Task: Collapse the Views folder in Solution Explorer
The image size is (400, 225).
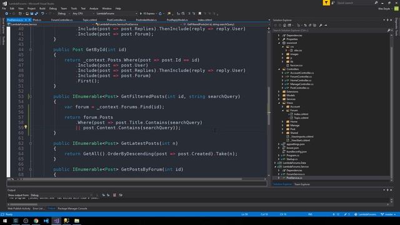Action: pos(279,102)
